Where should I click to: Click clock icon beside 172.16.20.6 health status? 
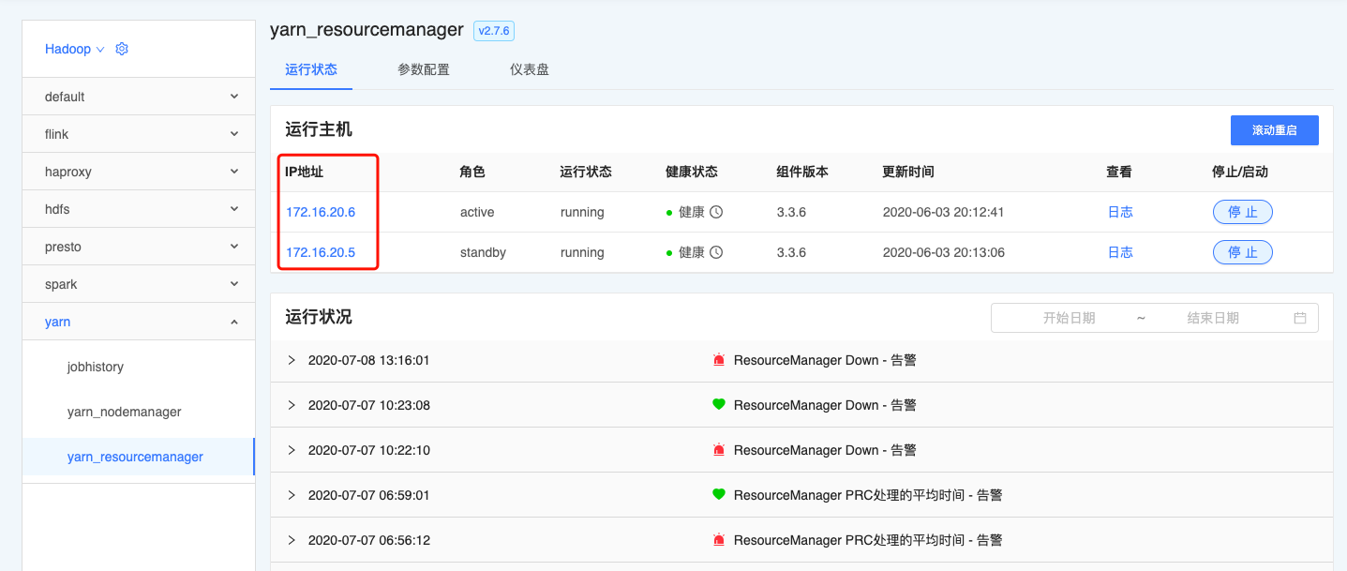716,212
